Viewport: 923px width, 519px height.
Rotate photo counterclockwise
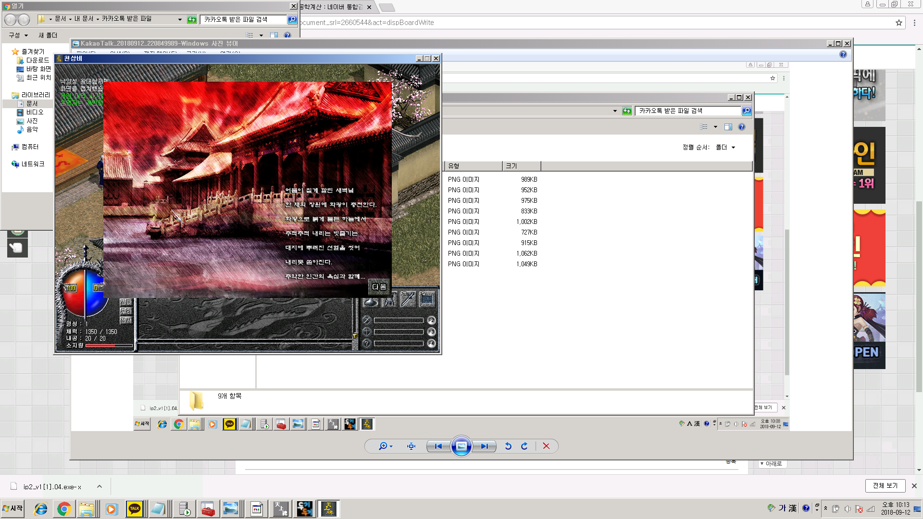508,446
